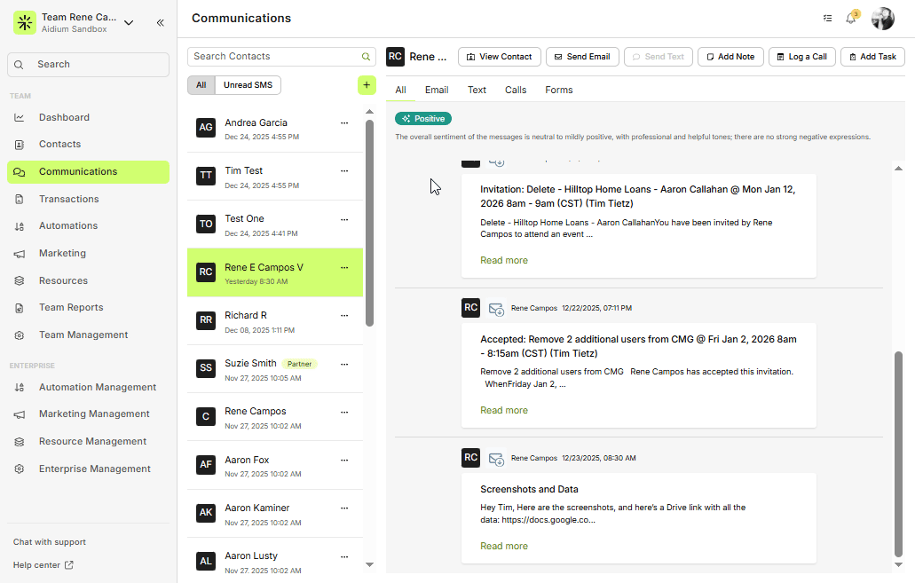Expand the Team Rene Campos team switcher
915x583 pixels.
(129, 23)
